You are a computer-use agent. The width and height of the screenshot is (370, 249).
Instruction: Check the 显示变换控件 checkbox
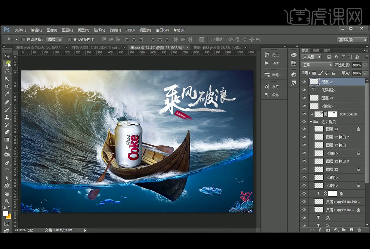70,39
